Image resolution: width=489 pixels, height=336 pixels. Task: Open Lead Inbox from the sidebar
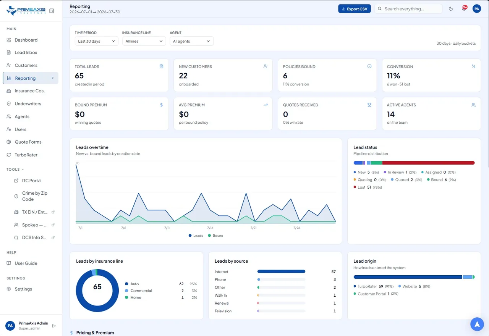(31, 53)
